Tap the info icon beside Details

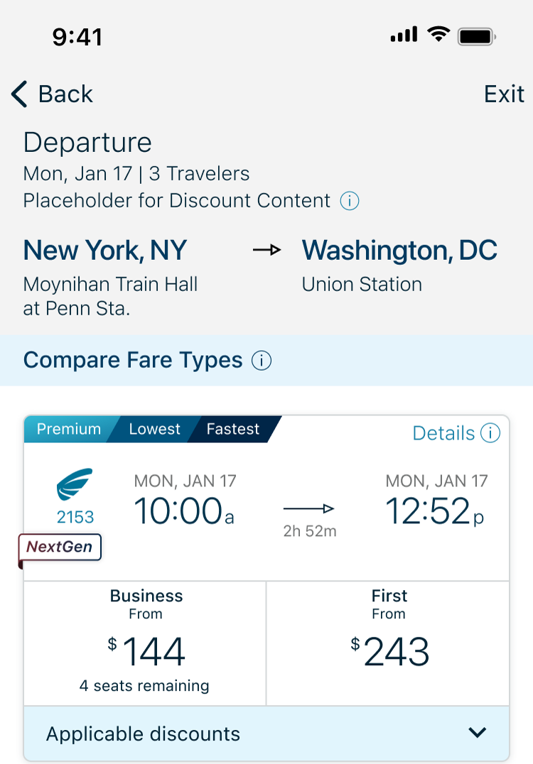coord(490,432)
